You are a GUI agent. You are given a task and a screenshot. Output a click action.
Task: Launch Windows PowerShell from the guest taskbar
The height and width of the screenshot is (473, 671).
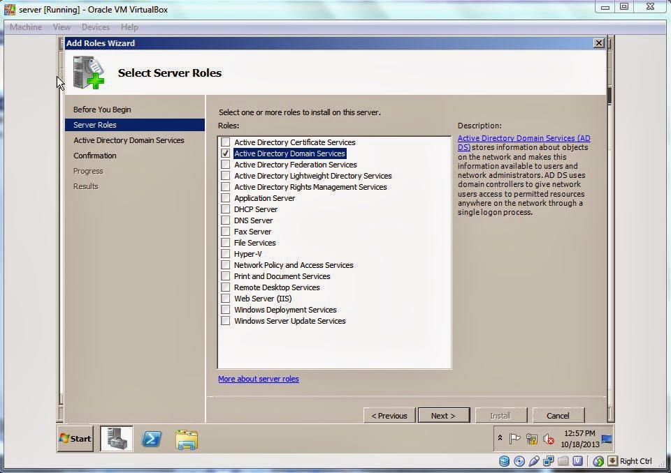pyautogui.click(x=152, y=439)
